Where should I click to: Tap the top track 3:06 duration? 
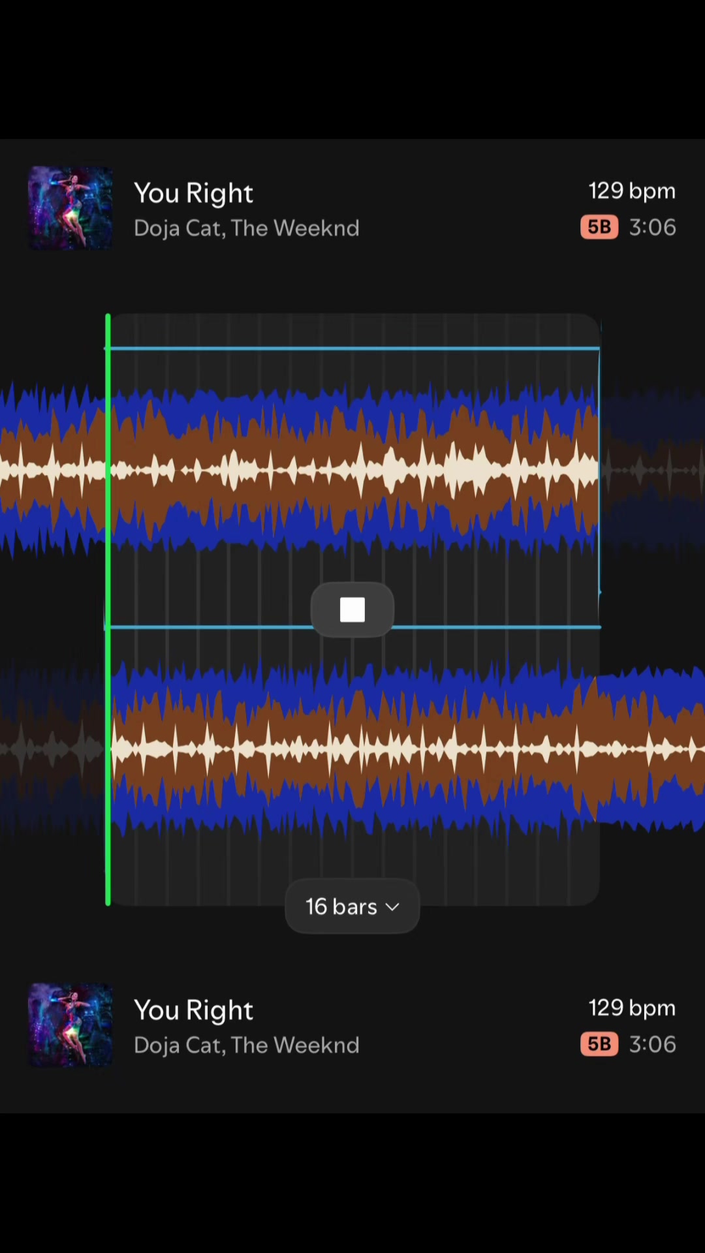point(653,227)
